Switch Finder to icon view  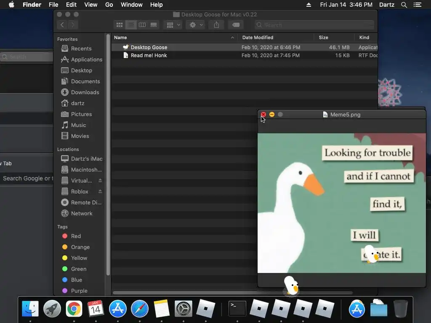pyautogui.click(x=119, y=25)
